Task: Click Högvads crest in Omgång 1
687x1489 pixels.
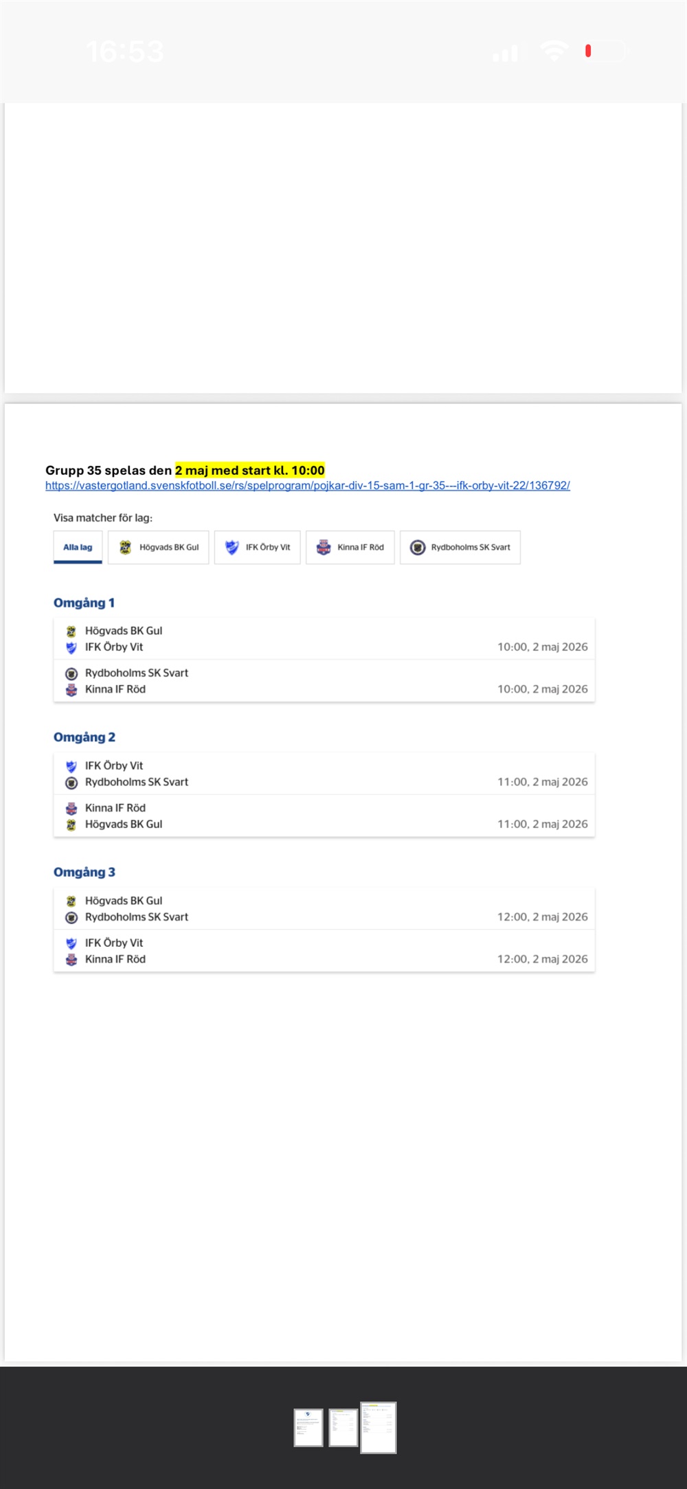Action: click(71, 631)
